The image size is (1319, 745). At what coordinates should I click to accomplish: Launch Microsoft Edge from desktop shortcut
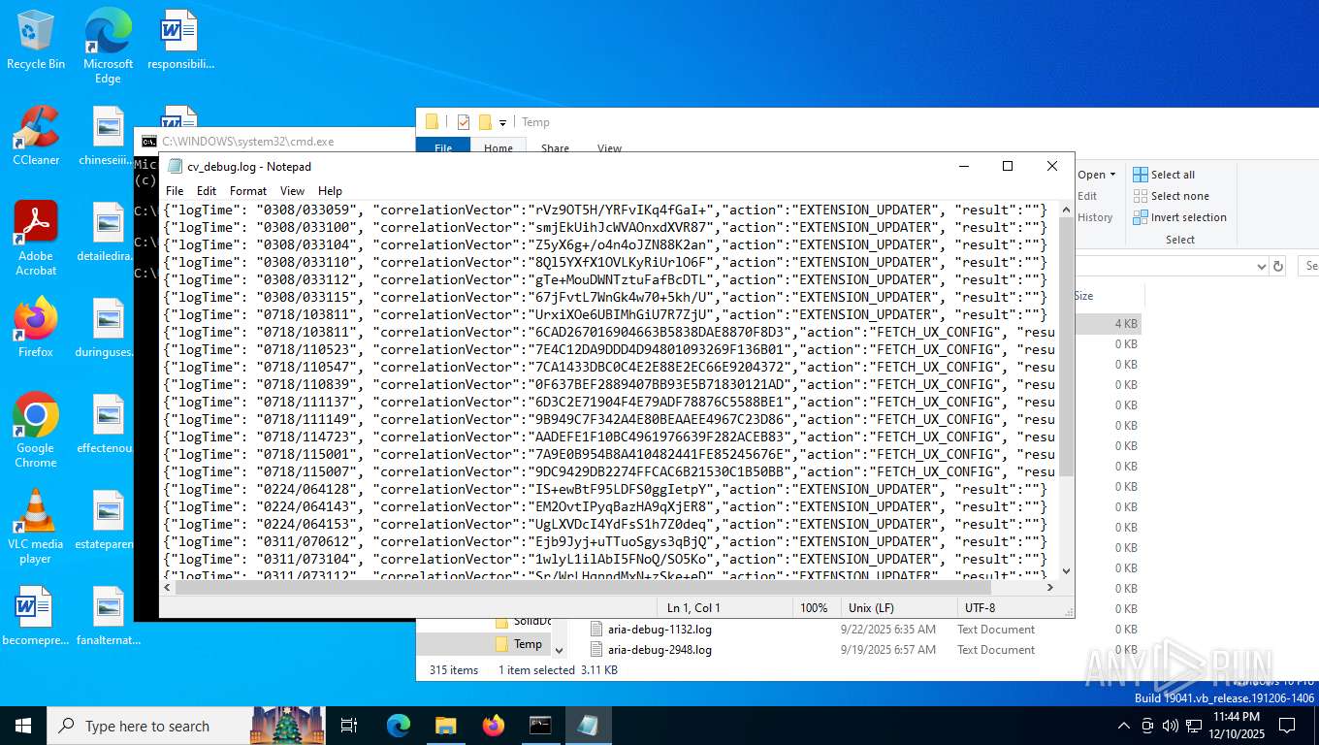(108, 45)
